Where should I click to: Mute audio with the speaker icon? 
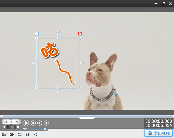25,129
